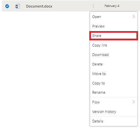Click Share in the context menu
Image resolution: width=140 pixels, height=129 pixels.
click(x=114, y=36)
